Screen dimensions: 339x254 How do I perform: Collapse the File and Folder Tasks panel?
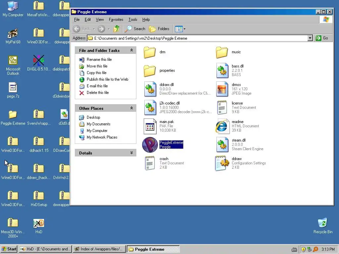131,50
